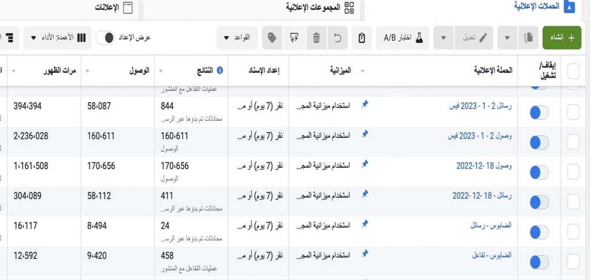Click pin icon on رسائل 2 - 1 - 2023 row

coord(365,104)
